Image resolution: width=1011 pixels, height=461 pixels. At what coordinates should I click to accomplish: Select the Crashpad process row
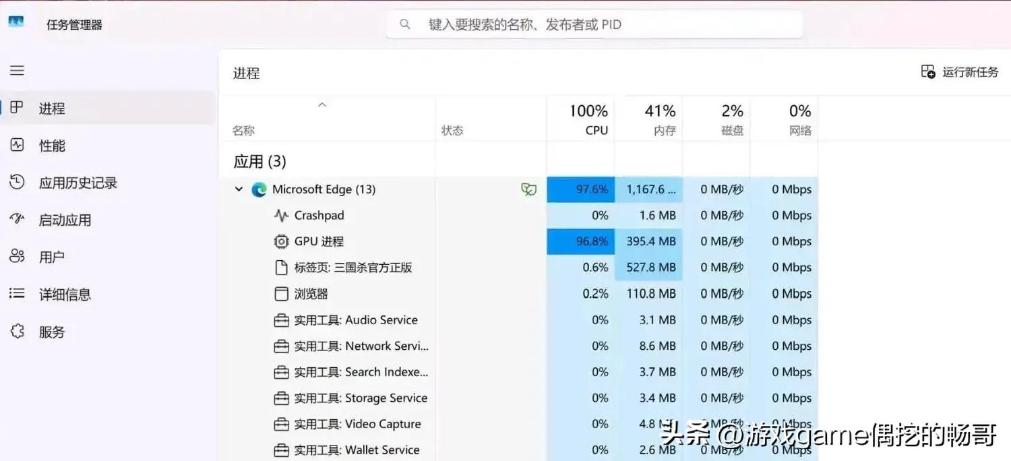[518, 216]
